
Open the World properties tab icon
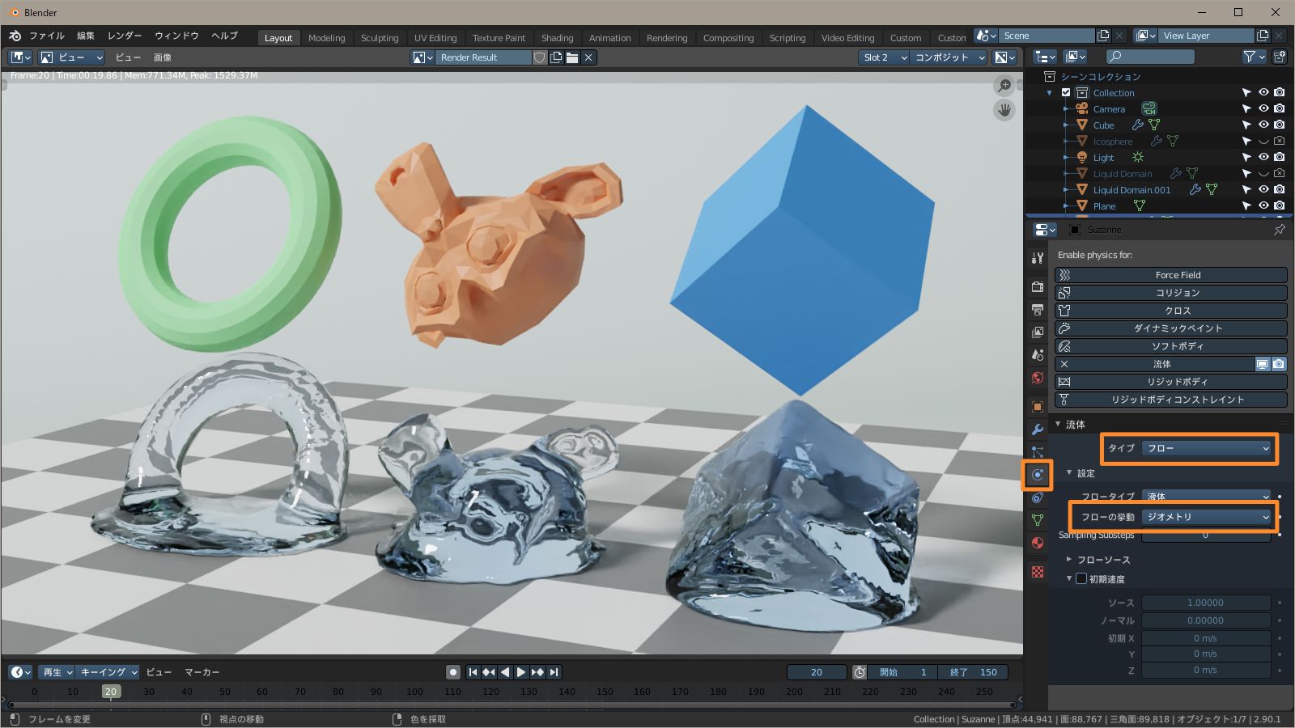pos(1038,378)
